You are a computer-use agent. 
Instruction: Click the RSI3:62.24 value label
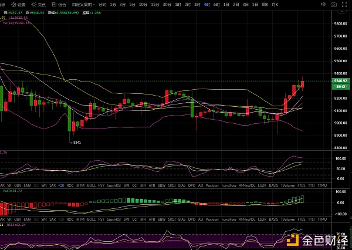pos(16,225)
